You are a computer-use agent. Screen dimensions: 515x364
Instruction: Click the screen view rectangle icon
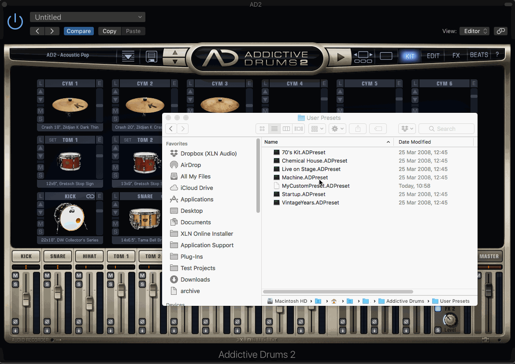click(x=386, y=56)
